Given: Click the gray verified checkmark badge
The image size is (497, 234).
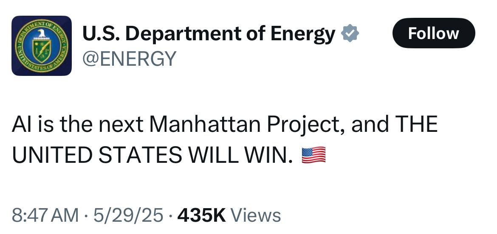Looking at the screenshot, I should point(350,33).
